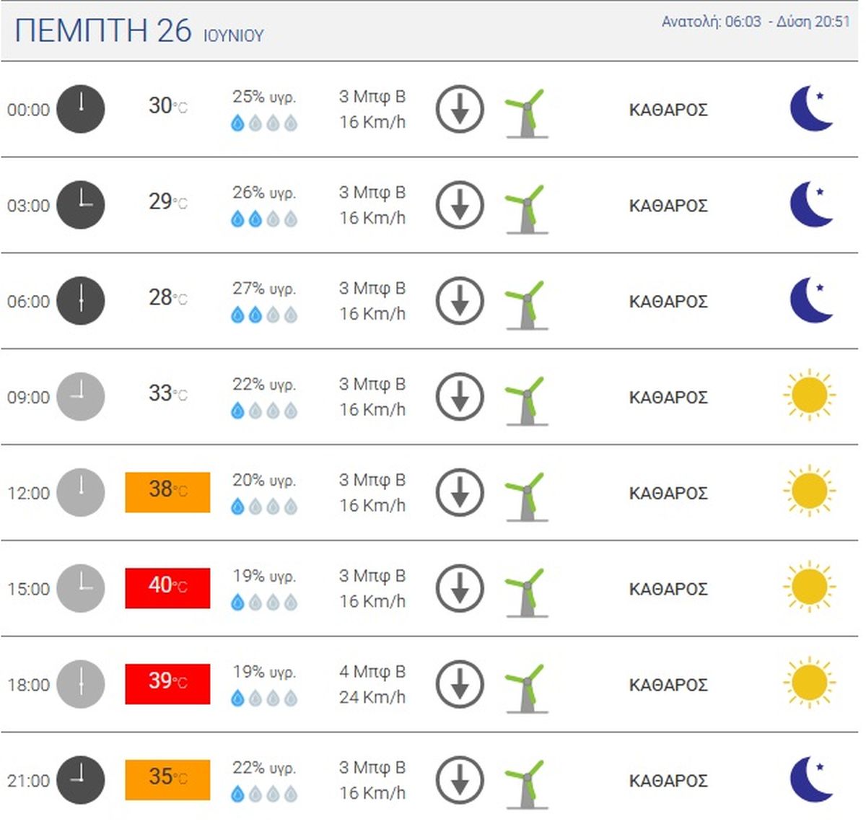Click the red 40°C temperature box
The image size is (866, 827).
coord(167,588)
